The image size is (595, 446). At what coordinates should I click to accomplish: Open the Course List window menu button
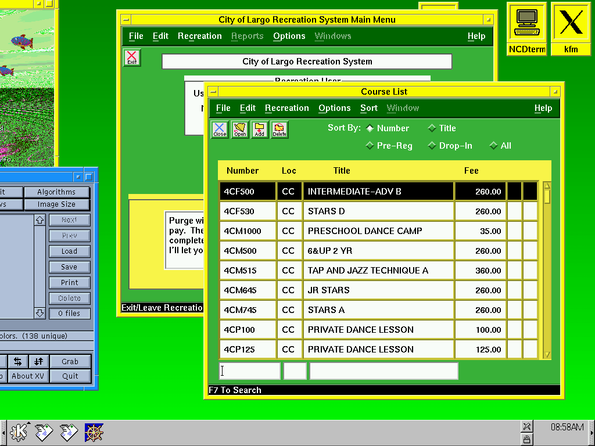(213, 92)
